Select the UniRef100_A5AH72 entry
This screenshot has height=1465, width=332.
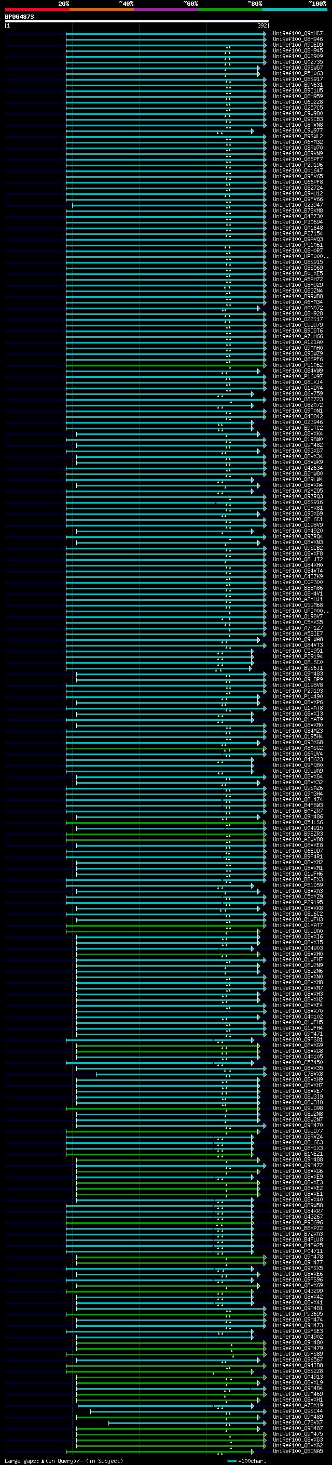point(298,279)
